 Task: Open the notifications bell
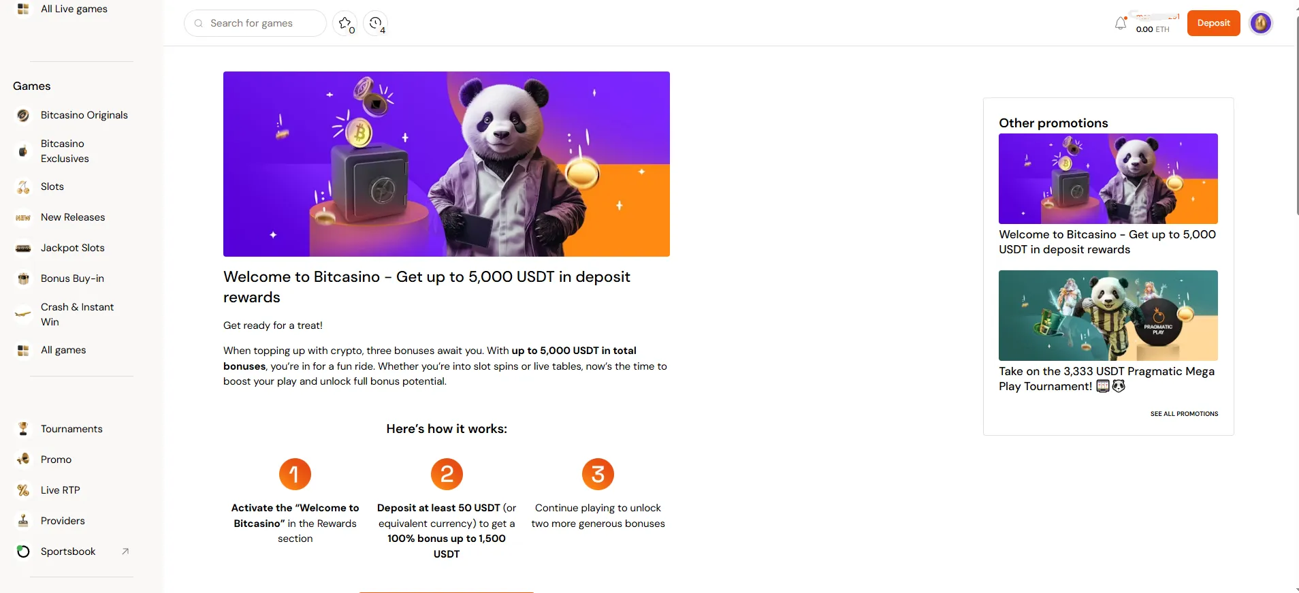[1120, 24]
